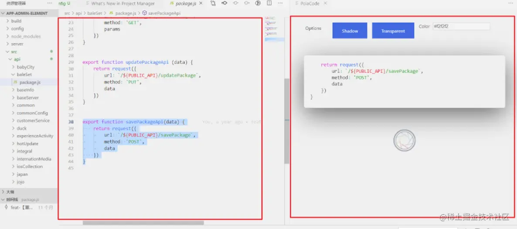The height and width of the screenshot is (229, 517).
Task: Click the editor horizontal scrollbar thumb
Action: pyautogui.click(x=143, y=223)
